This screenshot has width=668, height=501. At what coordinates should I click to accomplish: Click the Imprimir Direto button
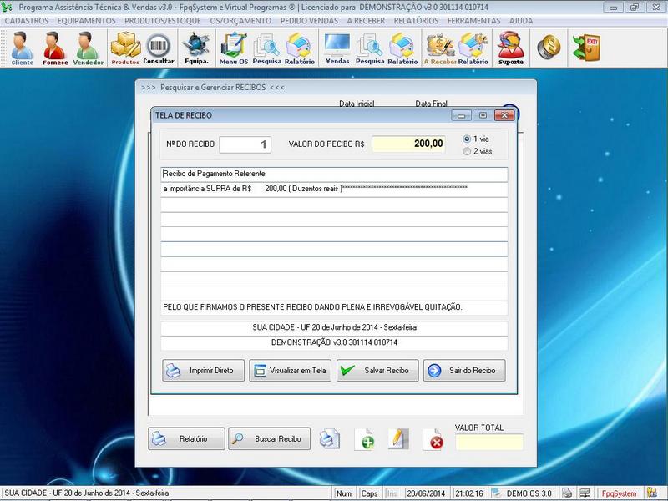pos(203,370)
